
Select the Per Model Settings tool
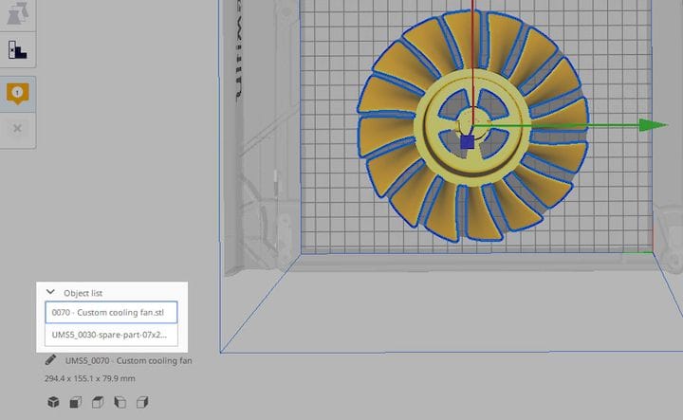tap(18, 13)
